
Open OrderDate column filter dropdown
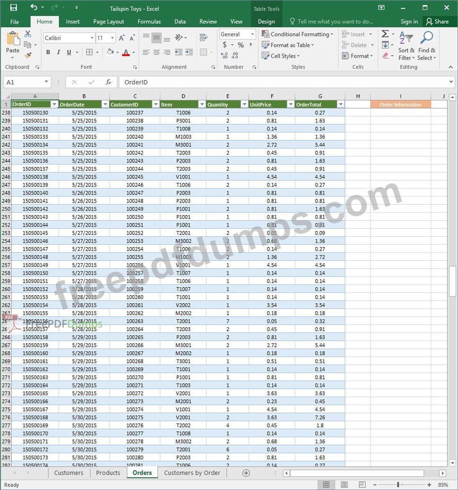105,104
